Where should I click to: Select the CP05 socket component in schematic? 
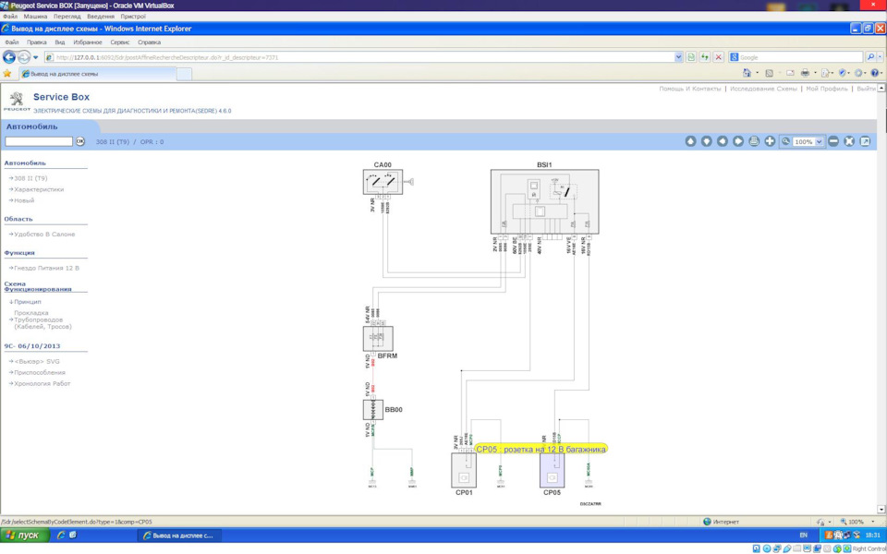point(552,470)
